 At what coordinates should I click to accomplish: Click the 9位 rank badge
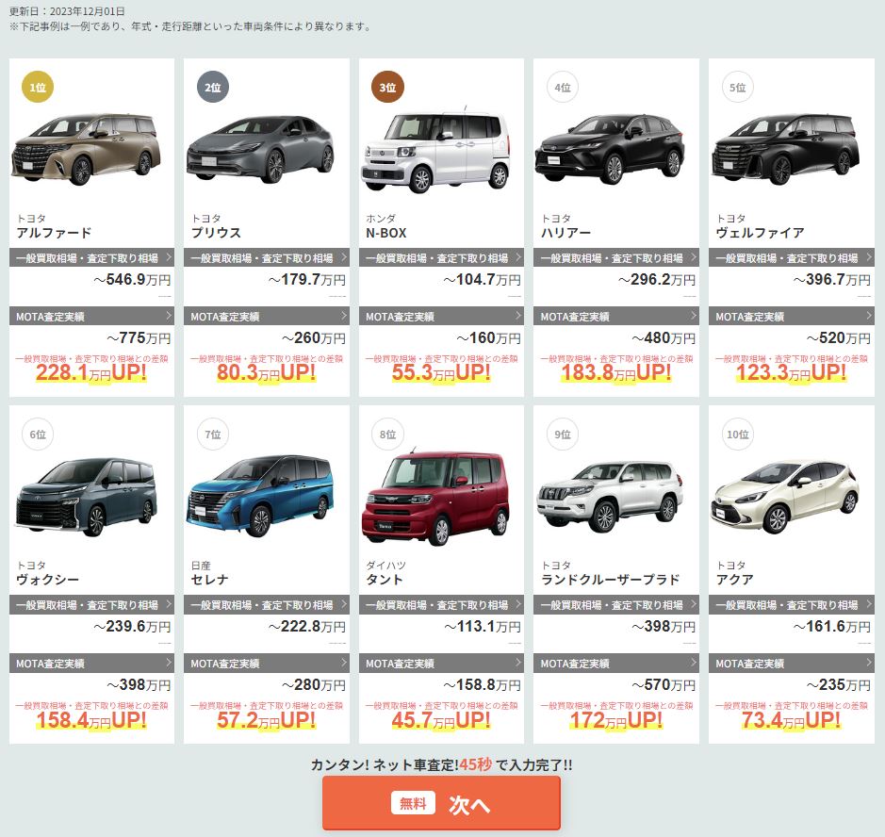click(563, 434)
